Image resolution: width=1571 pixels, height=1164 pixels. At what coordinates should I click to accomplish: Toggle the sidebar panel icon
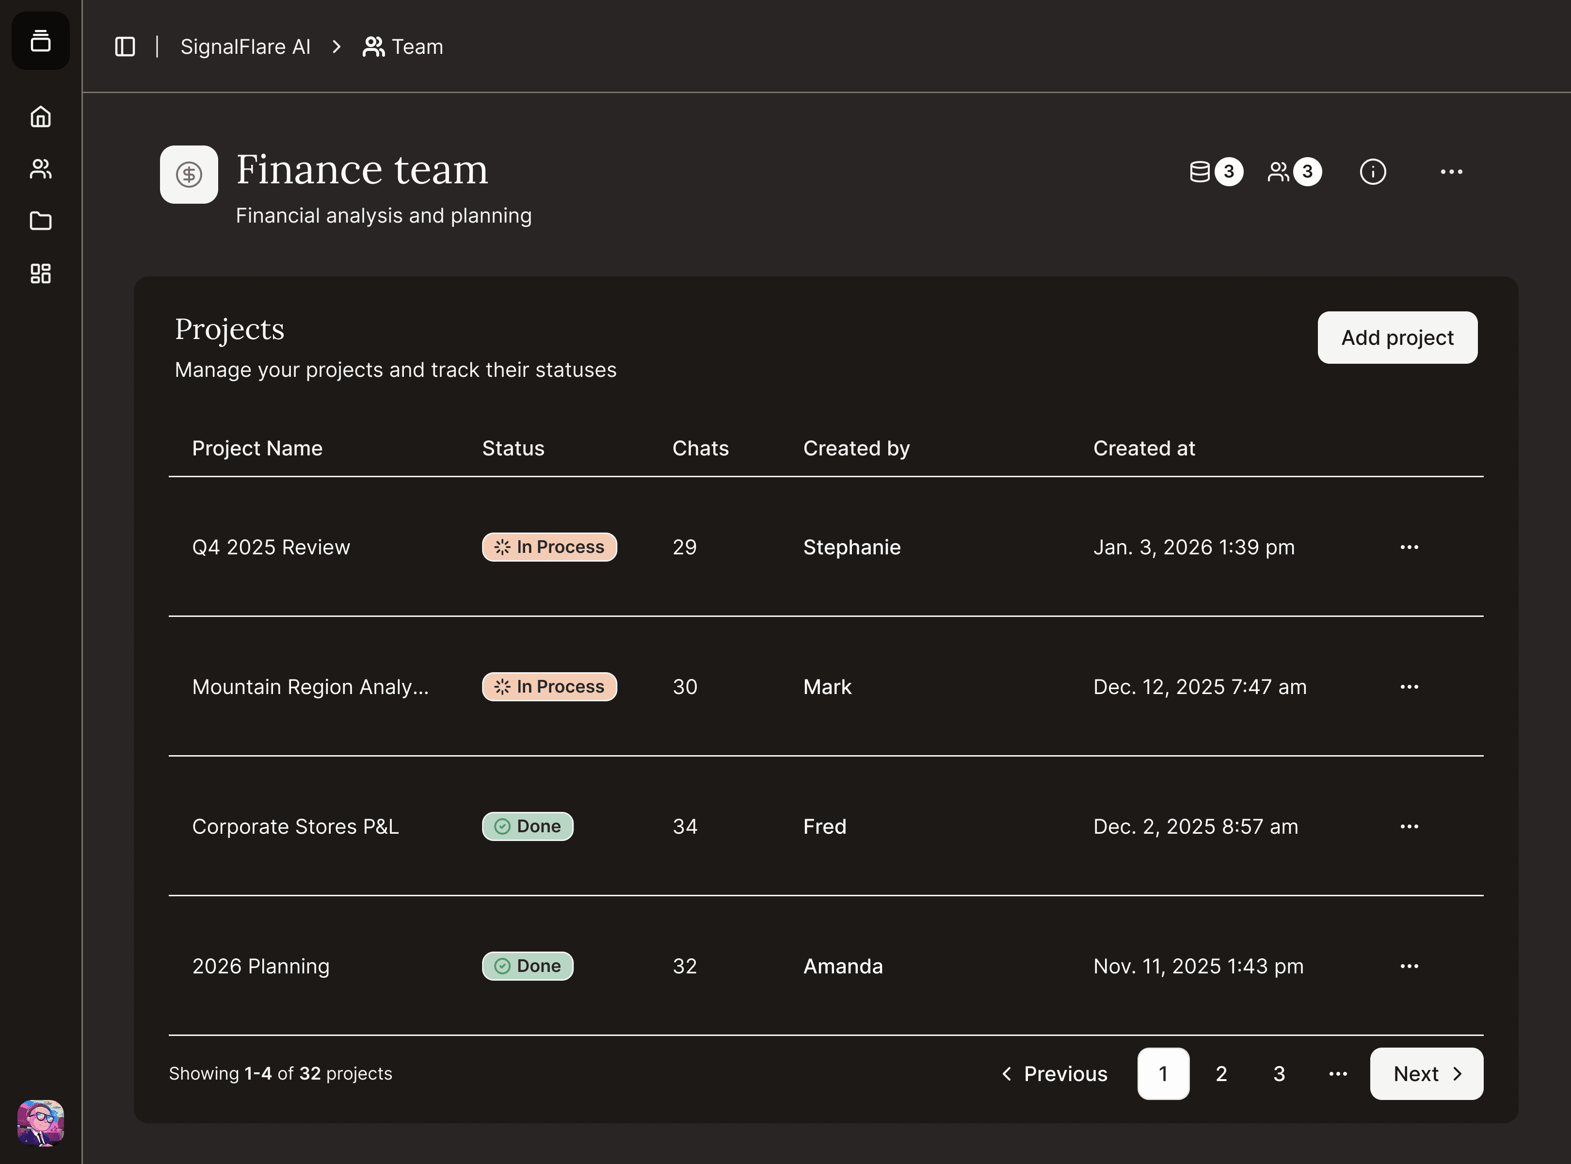pyautogui.click(x=125, y=47)
